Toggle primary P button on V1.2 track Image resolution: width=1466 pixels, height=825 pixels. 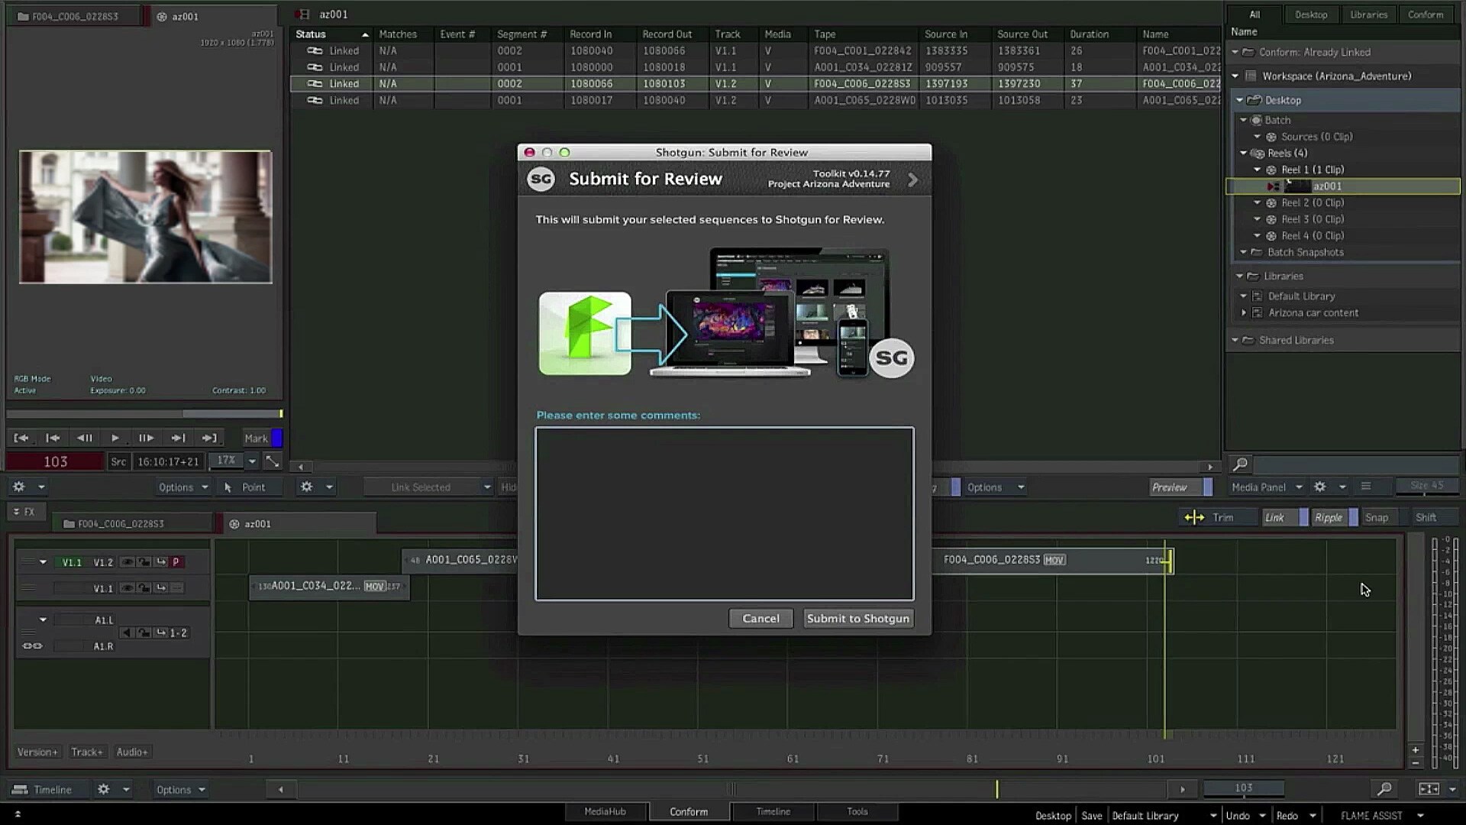pyautogui.click(x=176, y=562)
